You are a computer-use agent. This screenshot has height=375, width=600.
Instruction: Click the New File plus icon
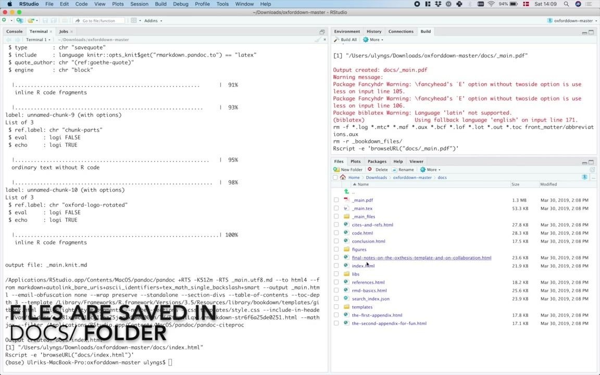click(x=4, y=20)
